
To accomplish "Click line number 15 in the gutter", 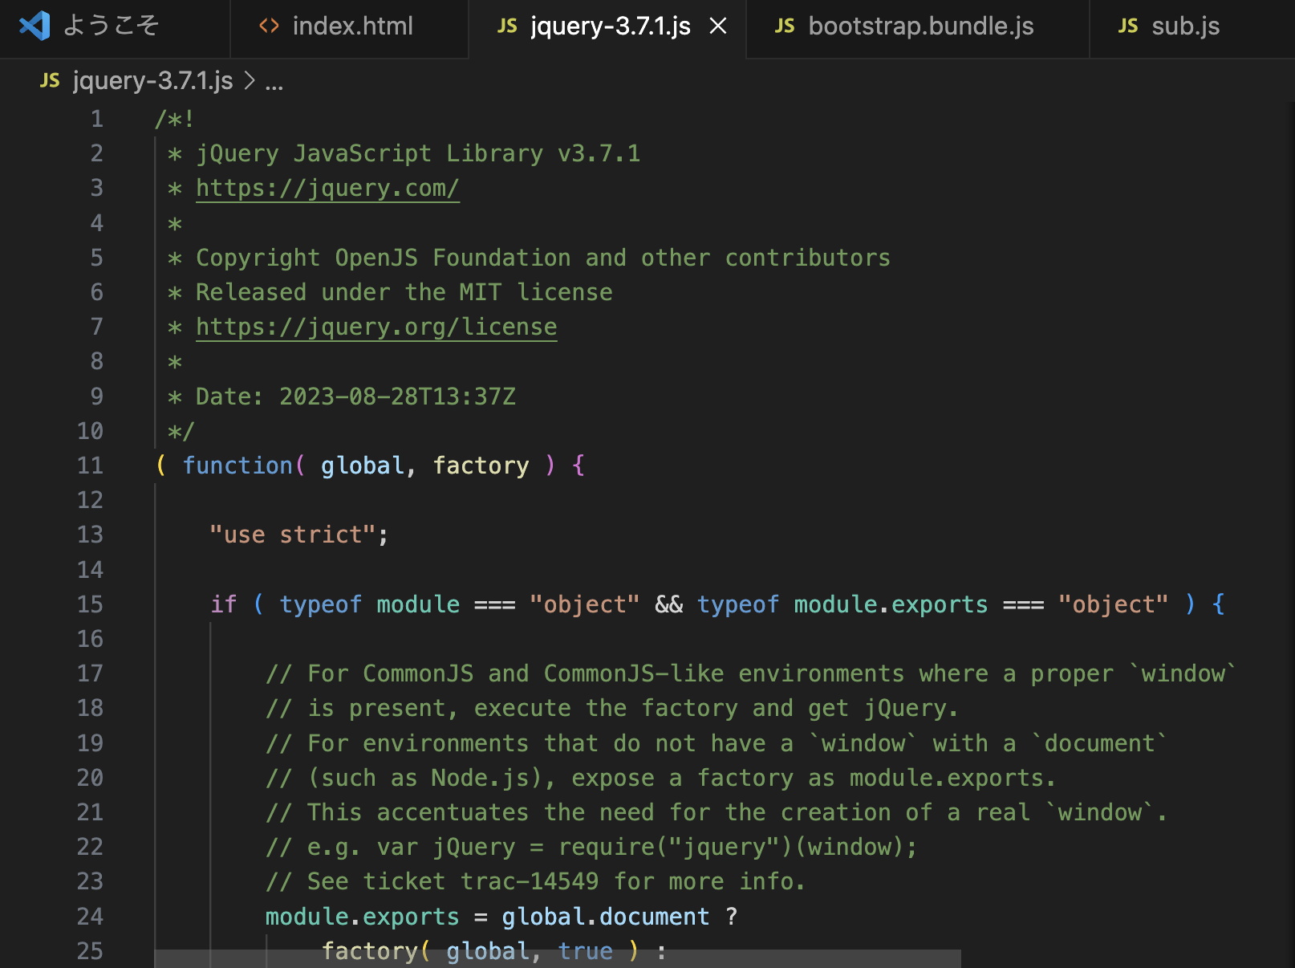I will [x=91, y=604].
